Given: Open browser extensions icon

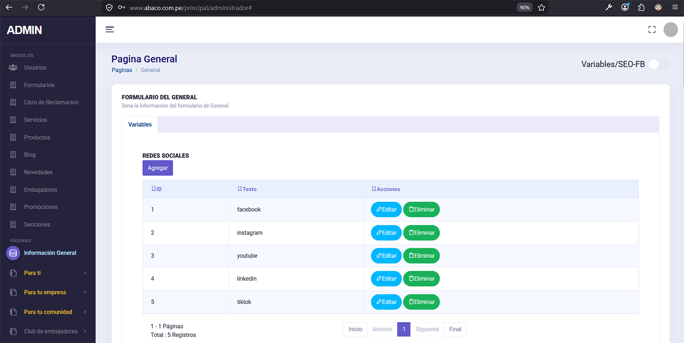Looking at the screenshot, I should click(x=641, y=7).
